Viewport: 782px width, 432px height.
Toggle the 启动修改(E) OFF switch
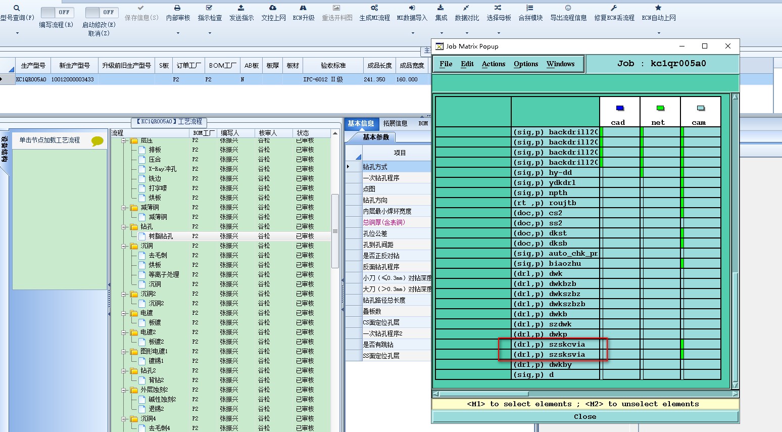pyautogui.click(x=102, y=12)
